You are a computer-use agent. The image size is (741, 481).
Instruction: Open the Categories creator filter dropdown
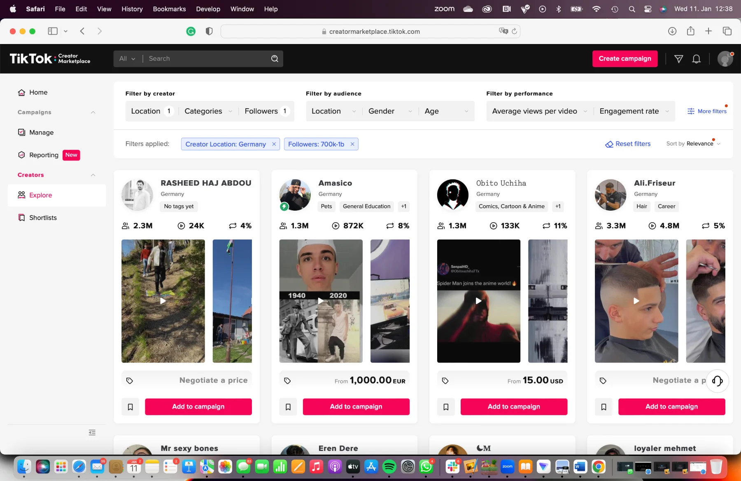[208, 111]
